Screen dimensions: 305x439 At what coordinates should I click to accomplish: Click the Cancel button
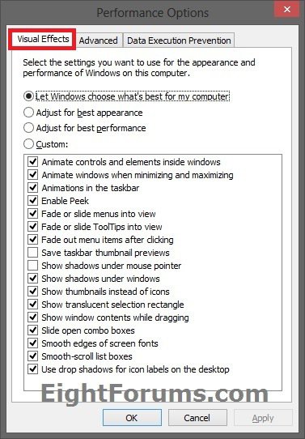[197, 418]
